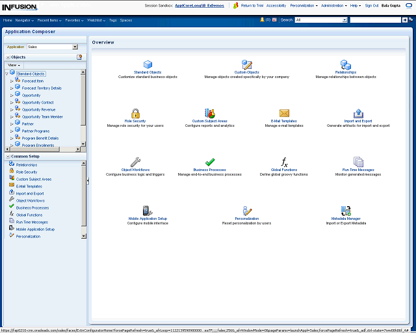Image resolution: width=416 pixels, height=333 pixels.
Task: Open the Business Processes checkmark icon
Action: coord(210,162)
